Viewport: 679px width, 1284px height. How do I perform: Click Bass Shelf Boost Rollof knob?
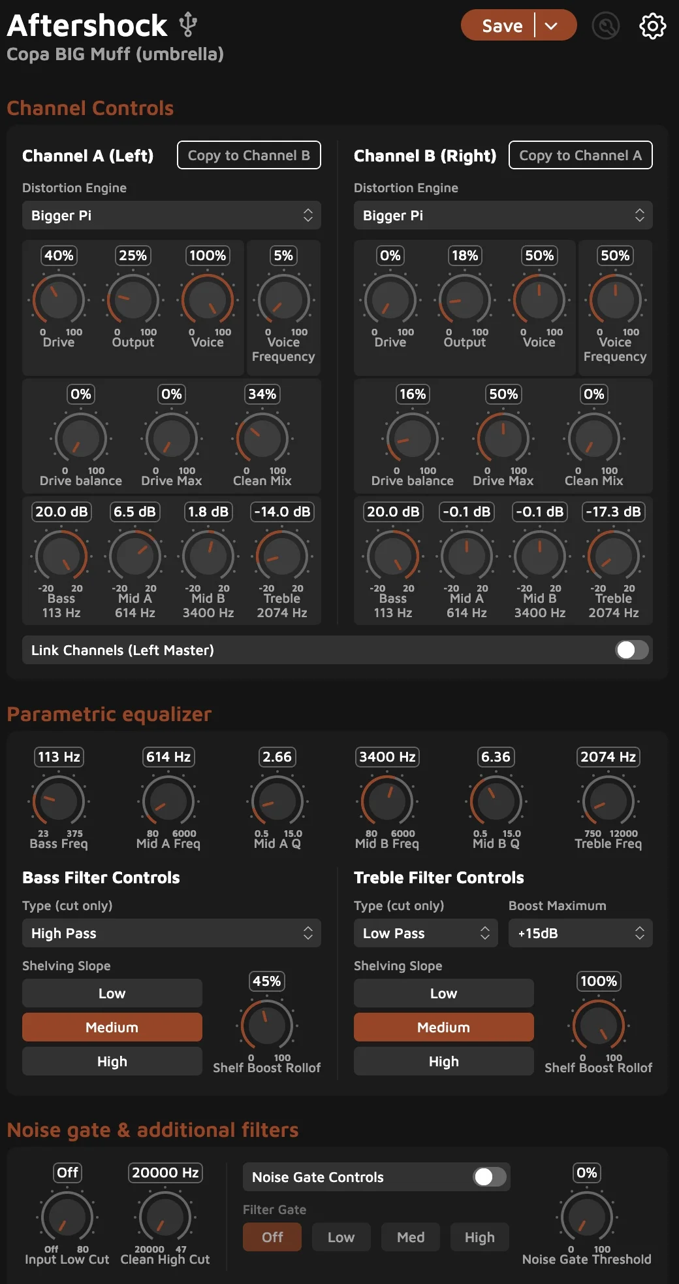[x=267, y=1024]
